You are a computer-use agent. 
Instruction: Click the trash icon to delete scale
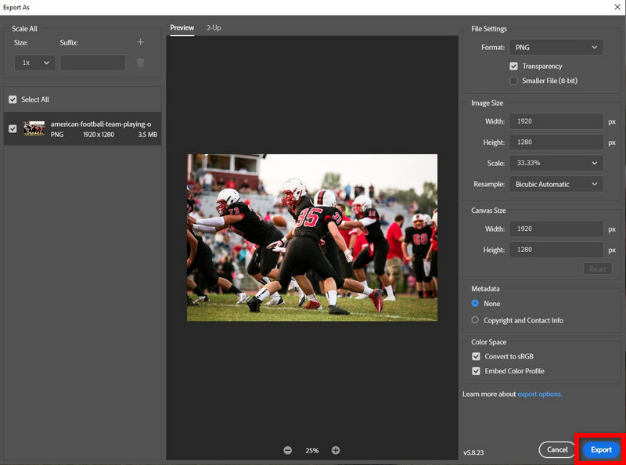[x=141, y=63]
